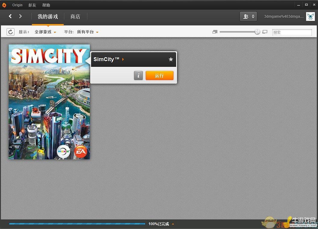Open the 全部游戏 display filter dropdown
The width and height of the screenshot is (318, 229).
click(x=45, y=32)
